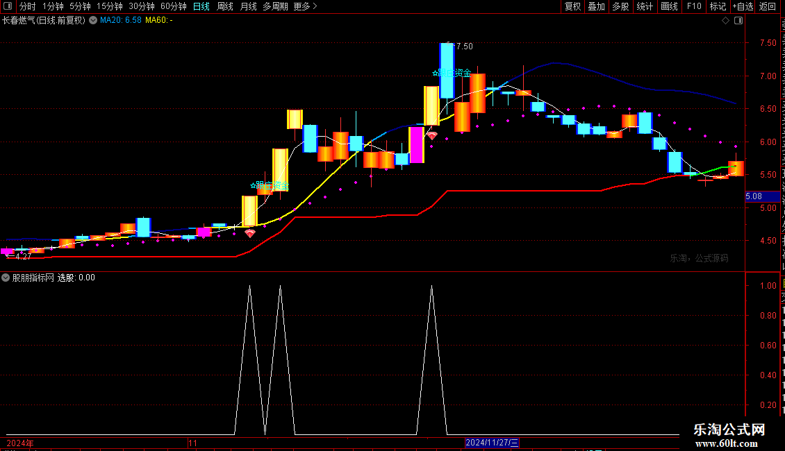The width and height of the screenshot is (785, 451).
Task: Add stock with +自选 button
Action: (x=743, y=6)
